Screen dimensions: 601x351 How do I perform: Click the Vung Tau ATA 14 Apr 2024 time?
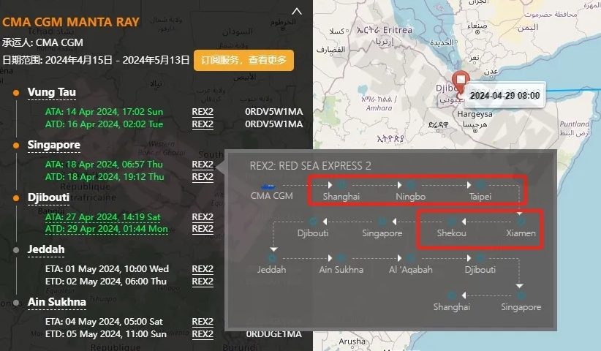click(x=104, y=112)
